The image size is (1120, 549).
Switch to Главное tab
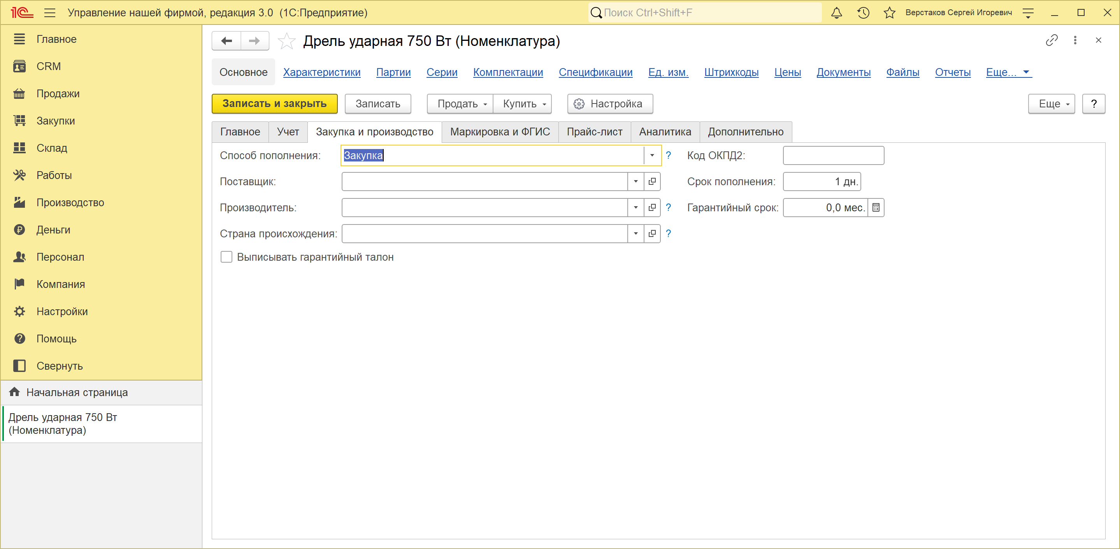(240, 132)
